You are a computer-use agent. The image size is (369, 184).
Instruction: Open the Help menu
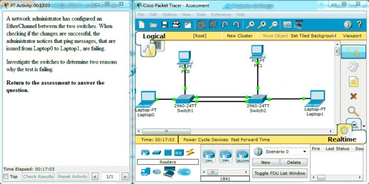(x=240, y=15)
